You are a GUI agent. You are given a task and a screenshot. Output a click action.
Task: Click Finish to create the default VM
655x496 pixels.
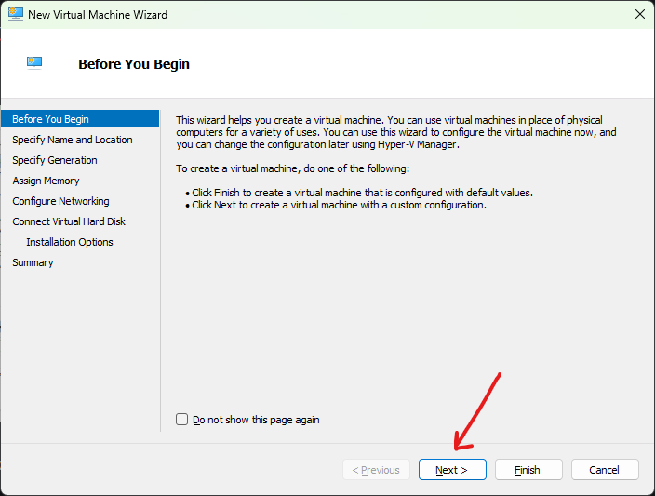(528, 470)
